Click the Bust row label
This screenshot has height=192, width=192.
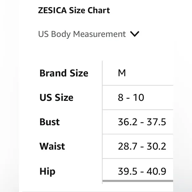(x=50, y=122)
